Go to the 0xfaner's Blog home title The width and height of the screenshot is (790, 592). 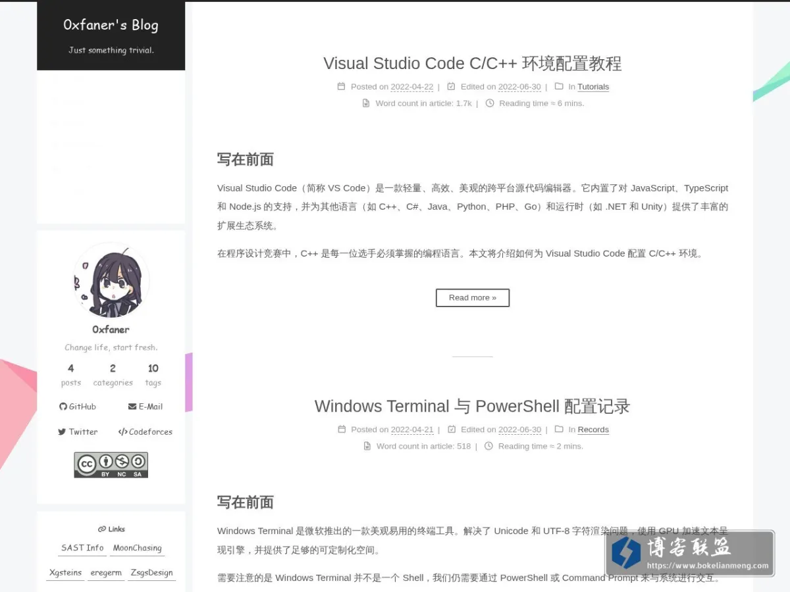[111, 25]
